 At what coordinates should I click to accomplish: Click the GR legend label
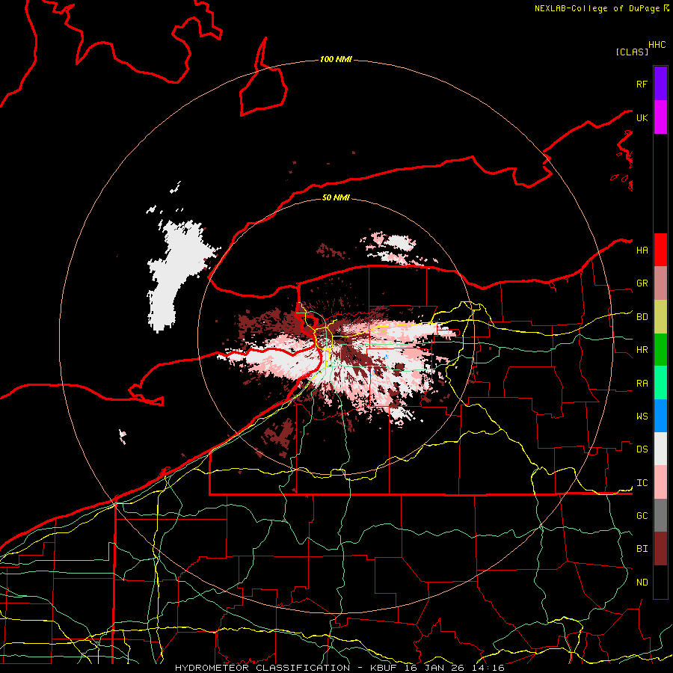point(642,283)
